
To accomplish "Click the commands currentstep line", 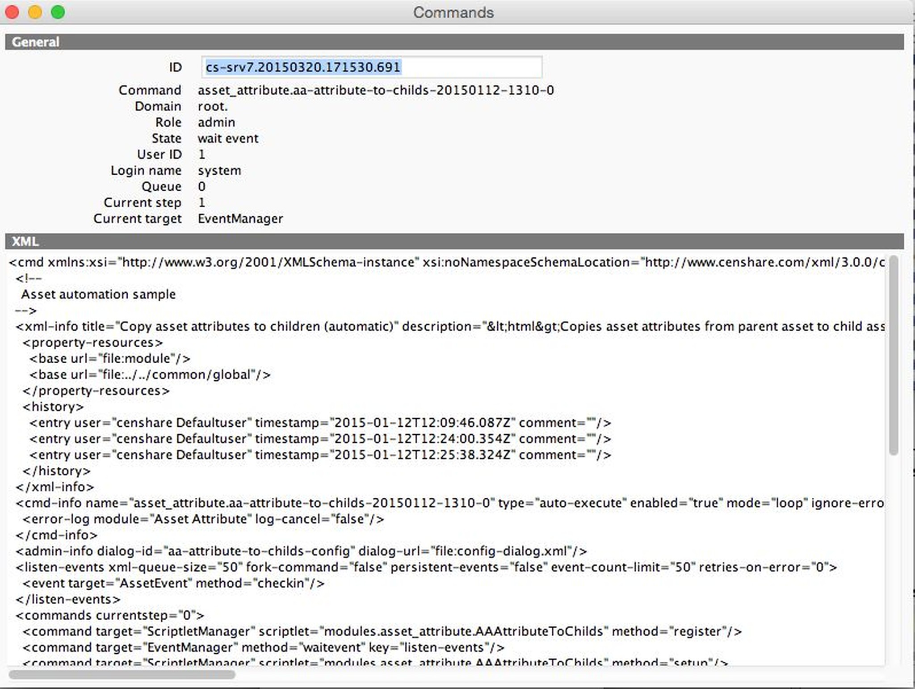I will coord(109,616).
